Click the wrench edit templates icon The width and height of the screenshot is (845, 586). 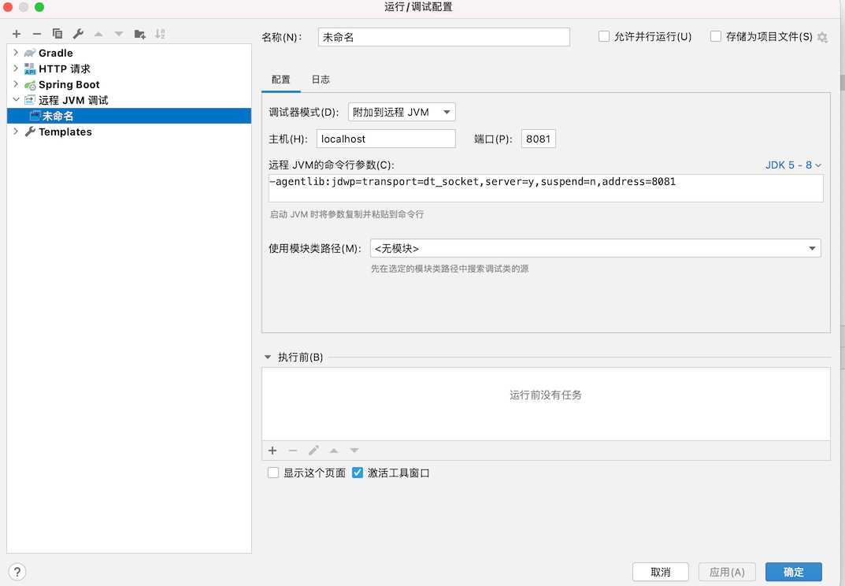78,34
